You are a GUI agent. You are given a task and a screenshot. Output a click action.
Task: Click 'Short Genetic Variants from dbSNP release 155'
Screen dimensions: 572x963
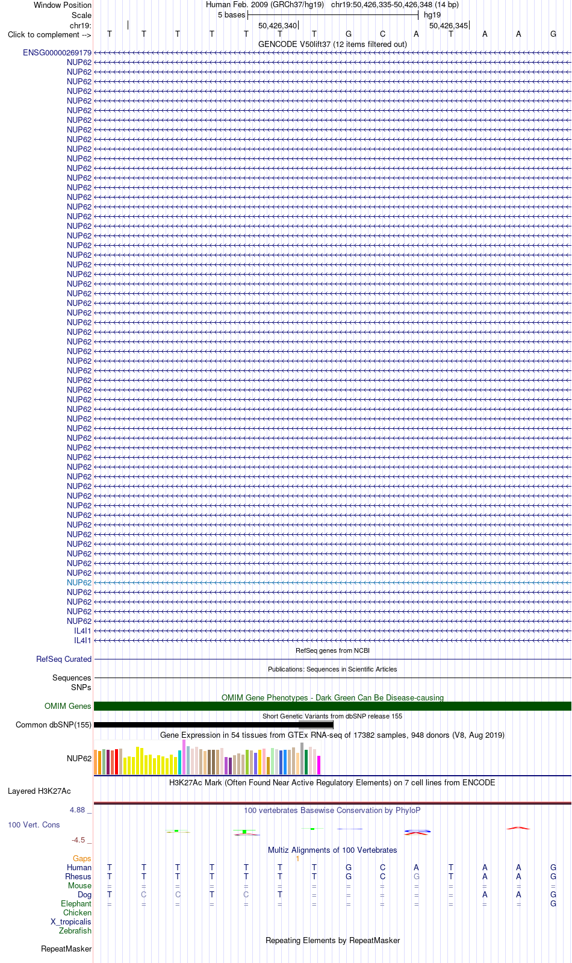[332, 717]
